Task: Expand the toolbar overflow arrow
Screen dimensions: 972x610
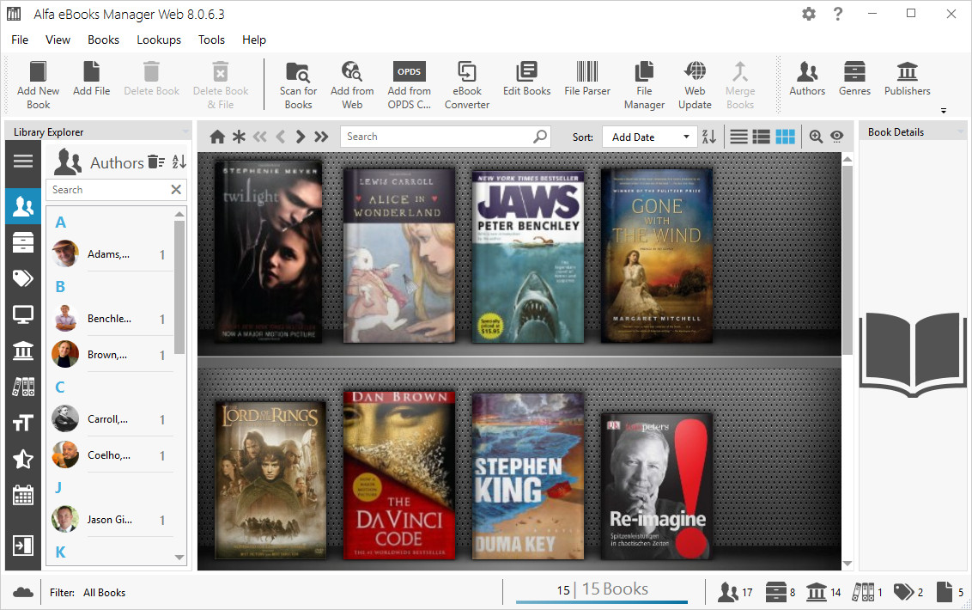Action: 944,111
